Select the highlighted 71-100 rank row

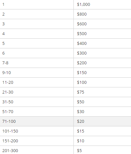point(65,122)
